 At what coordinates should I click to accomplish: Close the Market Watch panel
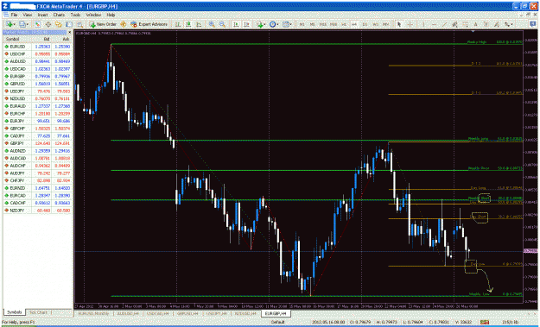(x=70, y=32)
